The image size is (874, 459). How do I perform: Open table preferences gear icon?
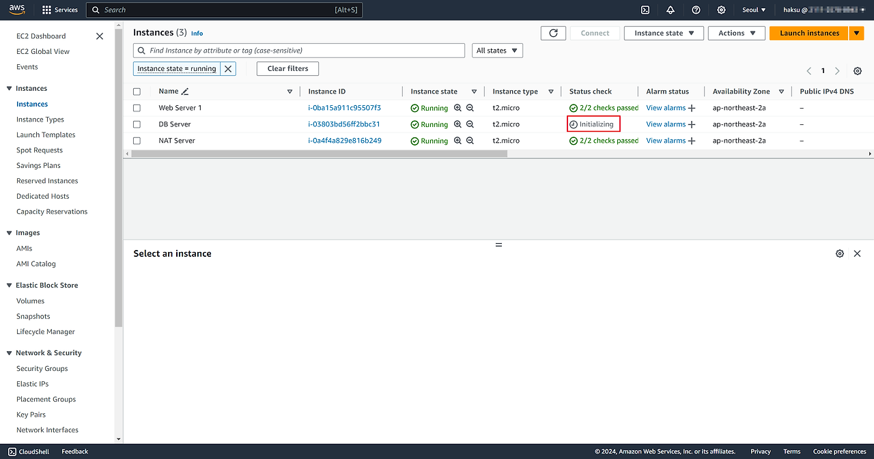tap(858, 71)
